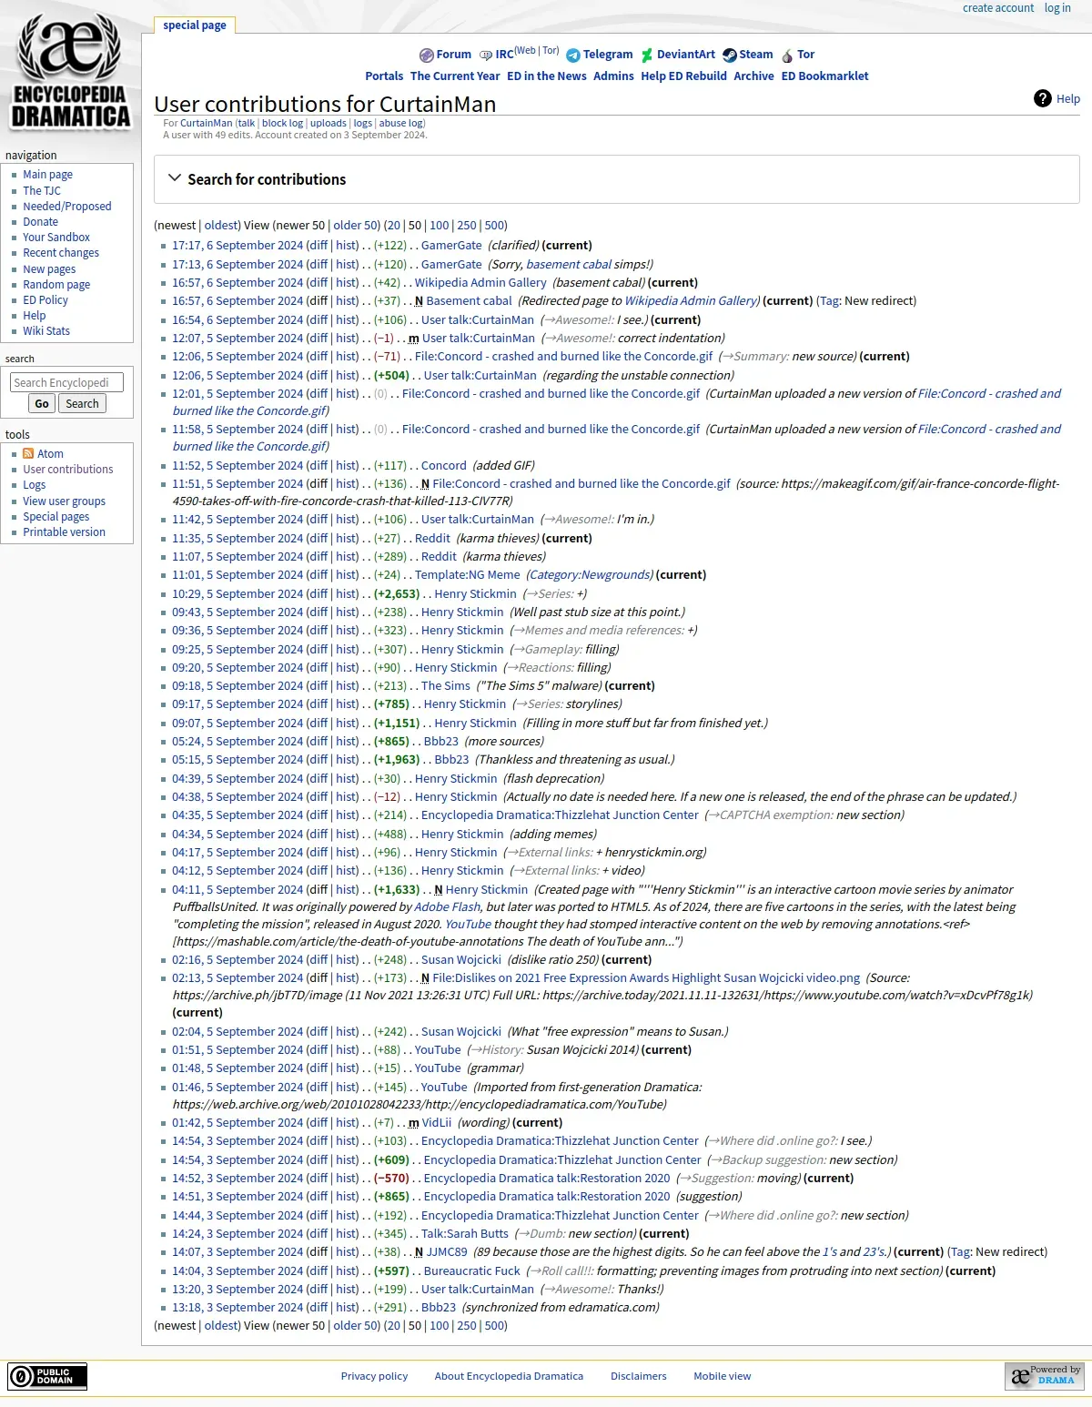Open The TJC navigation link
The image size is (1092, 1407).
pos(42,191)
